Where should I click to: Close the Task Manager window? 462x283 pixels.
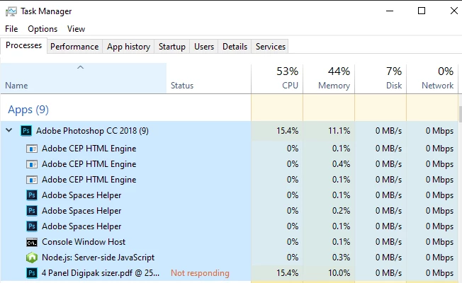(453, 11)
